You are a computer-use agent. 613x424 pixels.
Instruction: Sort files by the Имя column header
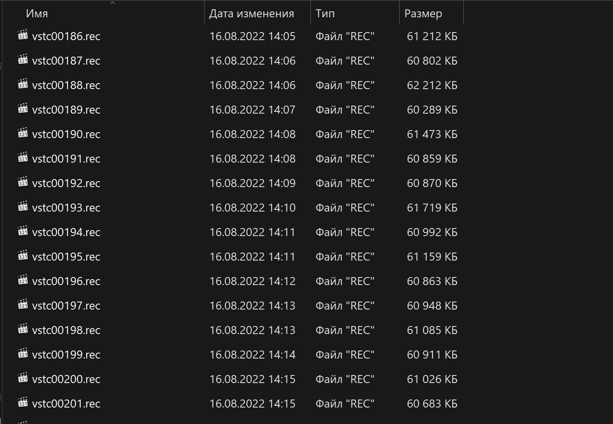[x=37, y=14]
